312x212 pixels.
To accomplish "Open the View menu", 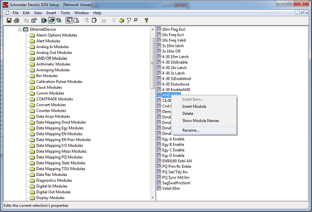I will click(38, 13).
